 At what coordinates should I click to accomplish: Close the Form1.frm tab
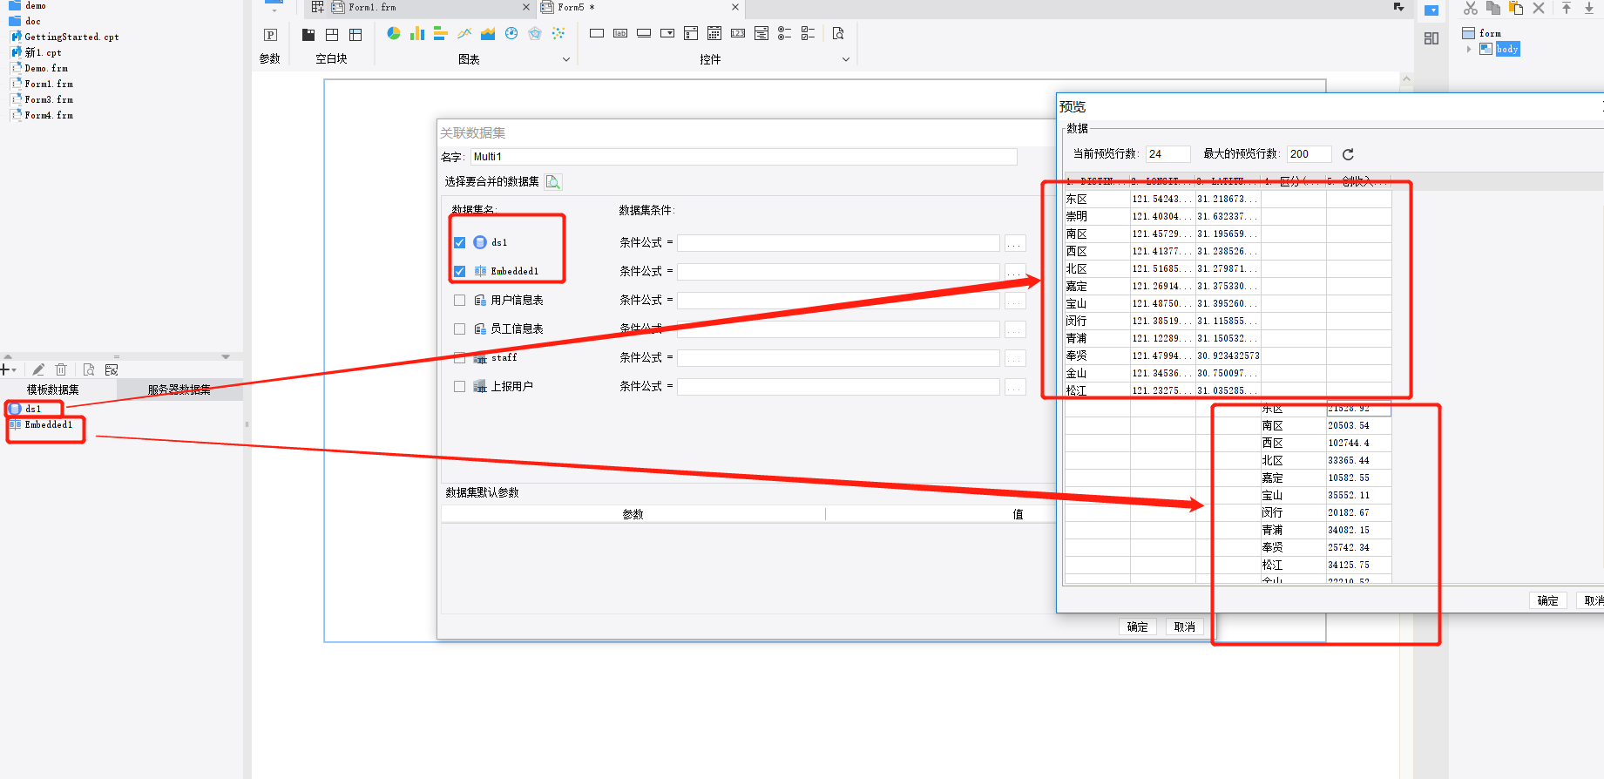tap(526, 7)
